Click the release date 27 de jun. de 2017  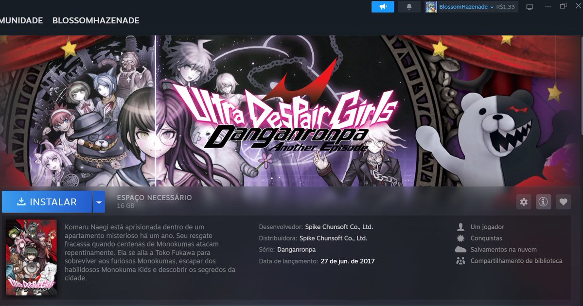point(348,261)
